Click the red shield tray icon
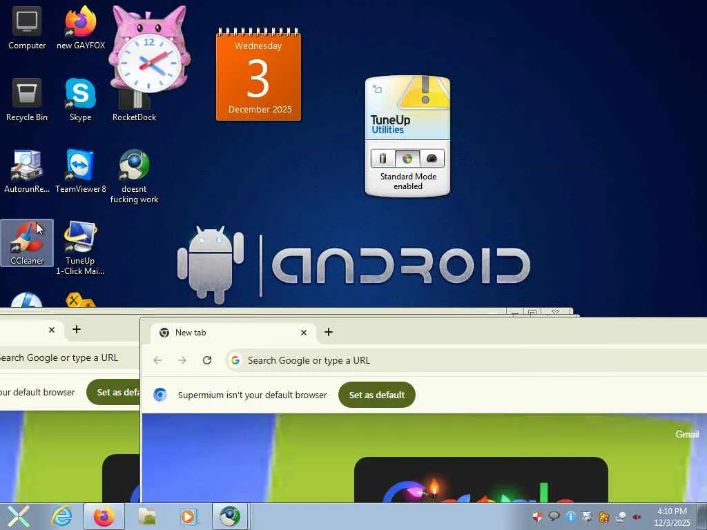Screen dimensions: 707x530 pos(537,516)
